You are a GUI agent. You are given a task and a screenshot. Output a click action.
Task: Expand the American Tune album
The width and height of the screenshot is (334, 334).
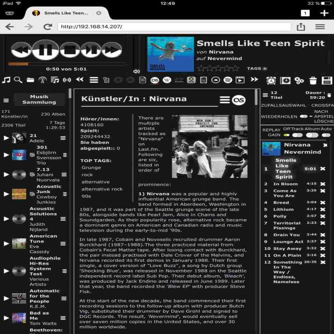[x=6, y=243]
